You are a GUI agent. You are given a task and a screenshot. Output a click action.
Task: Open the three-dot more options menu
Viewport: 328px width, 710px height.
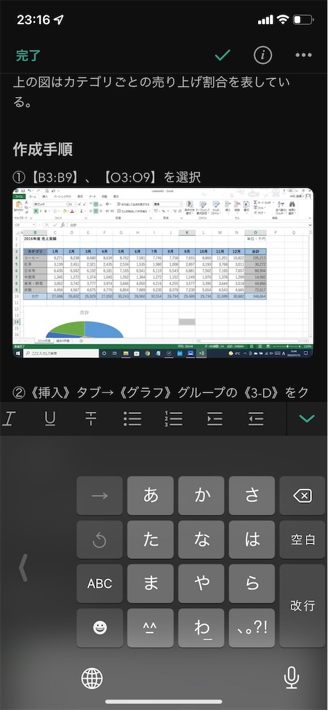point(304,55)
